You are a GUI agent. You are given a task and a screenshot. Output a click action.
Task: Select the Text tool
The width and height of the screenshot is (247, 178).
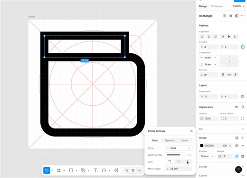(x=95, y=170)
